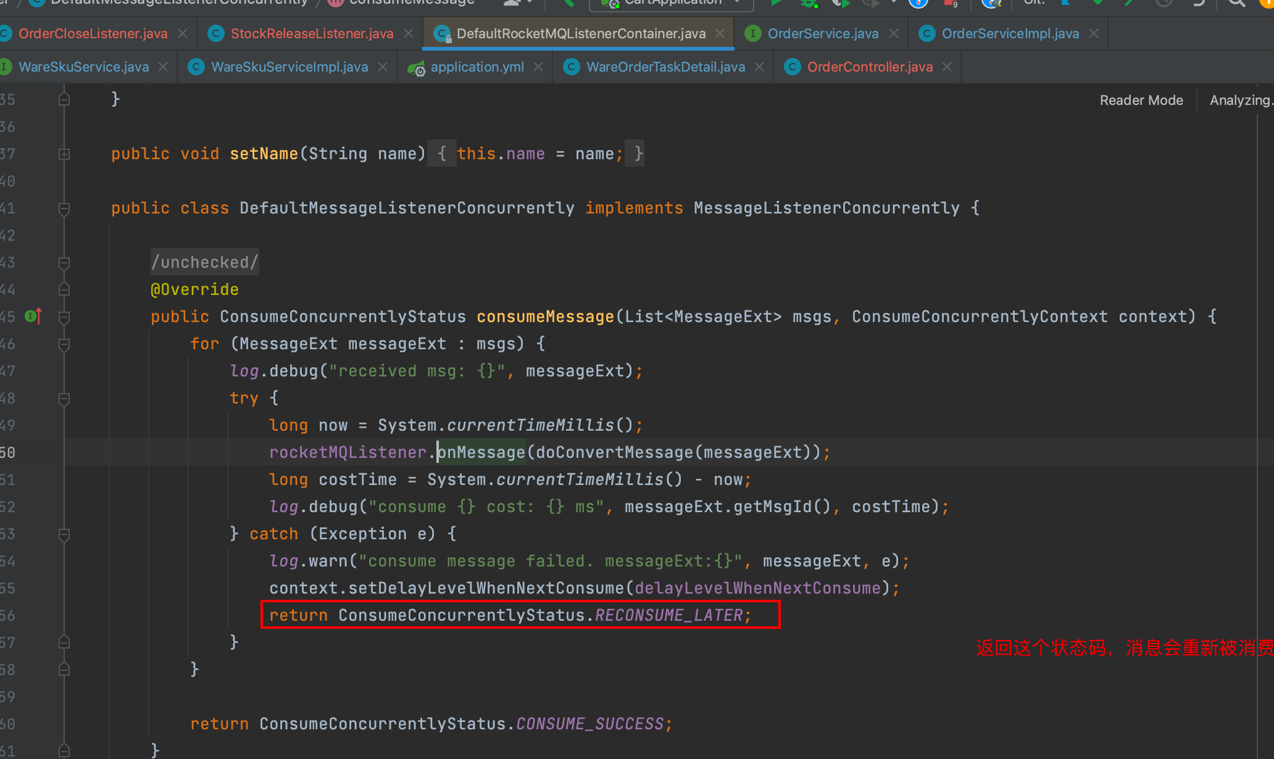Close the WareSkuService.java tab
1274x759 pixels.
[x=163, y=67]
